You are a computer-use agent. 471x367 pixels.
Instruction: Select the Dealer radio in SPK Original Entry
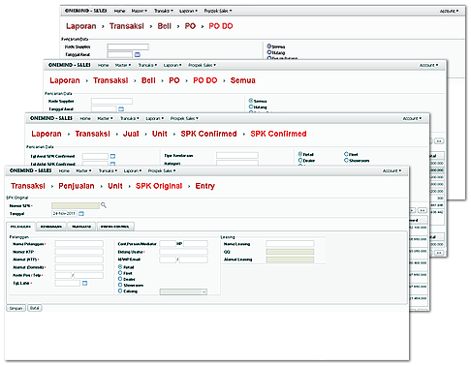click(x=120, y=279)
